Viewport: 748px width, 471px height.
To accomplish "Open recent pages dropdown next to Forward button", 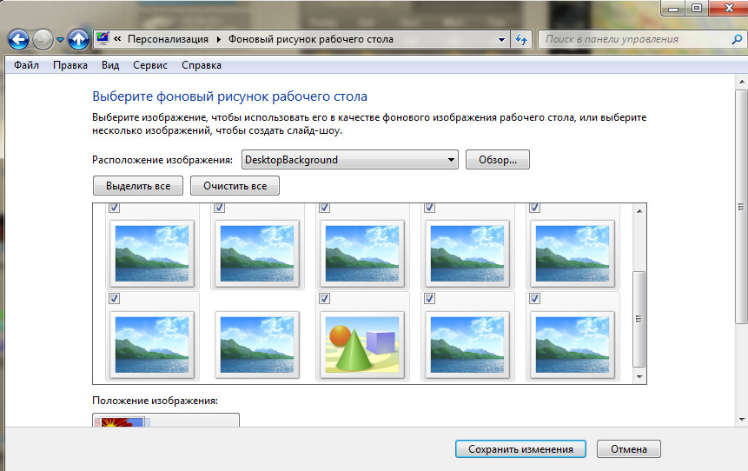I will (x=60, y=40).
